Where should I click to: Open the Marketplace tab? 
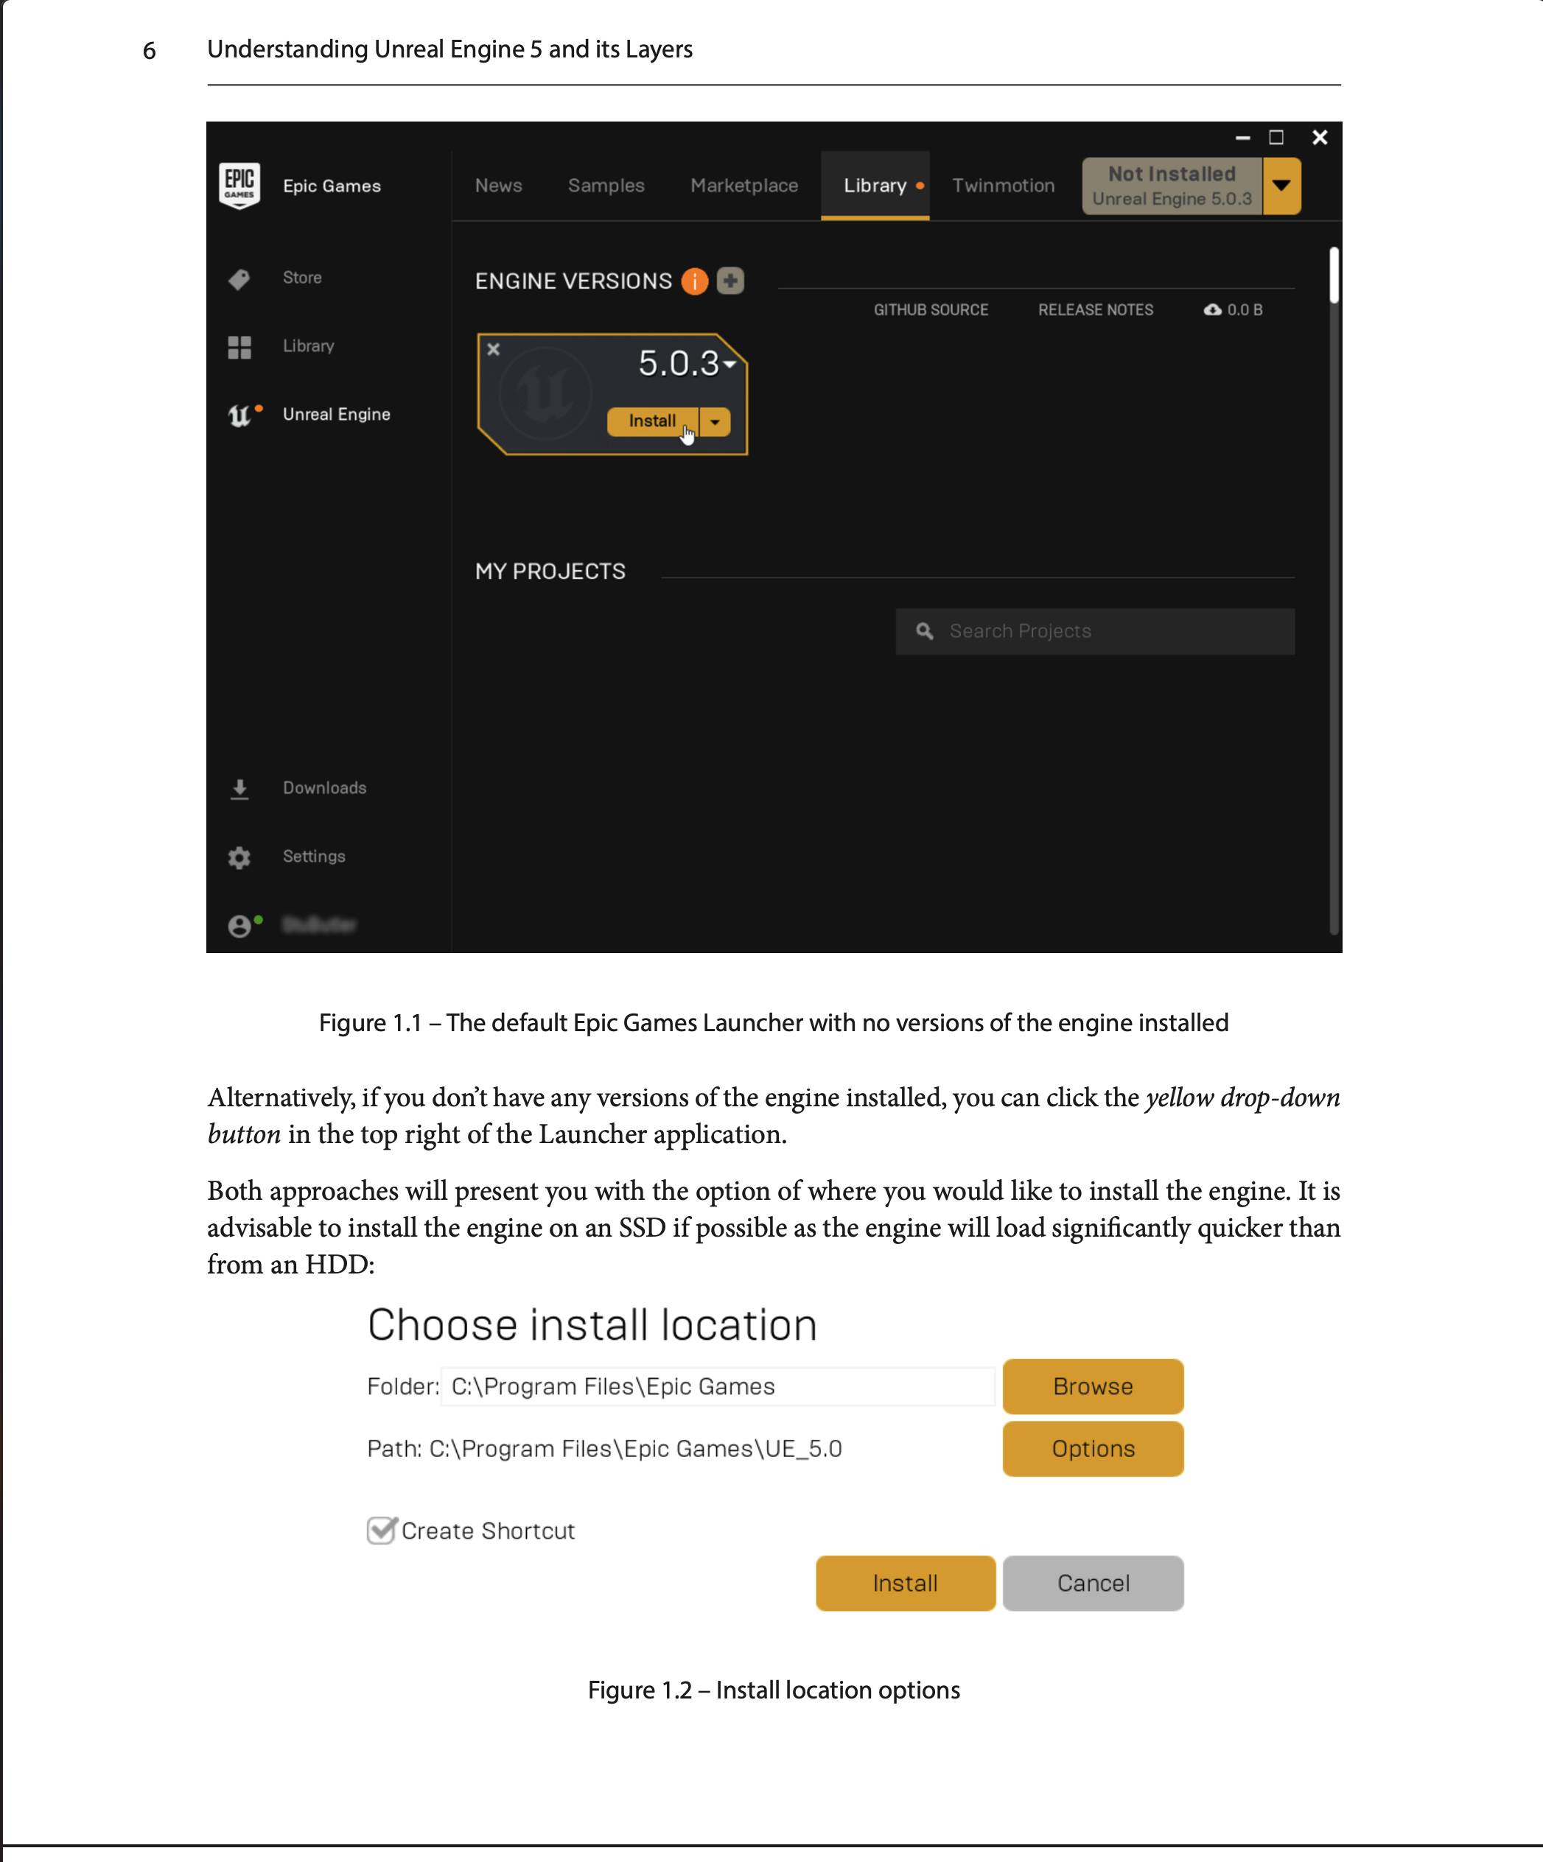coord(744,186)
